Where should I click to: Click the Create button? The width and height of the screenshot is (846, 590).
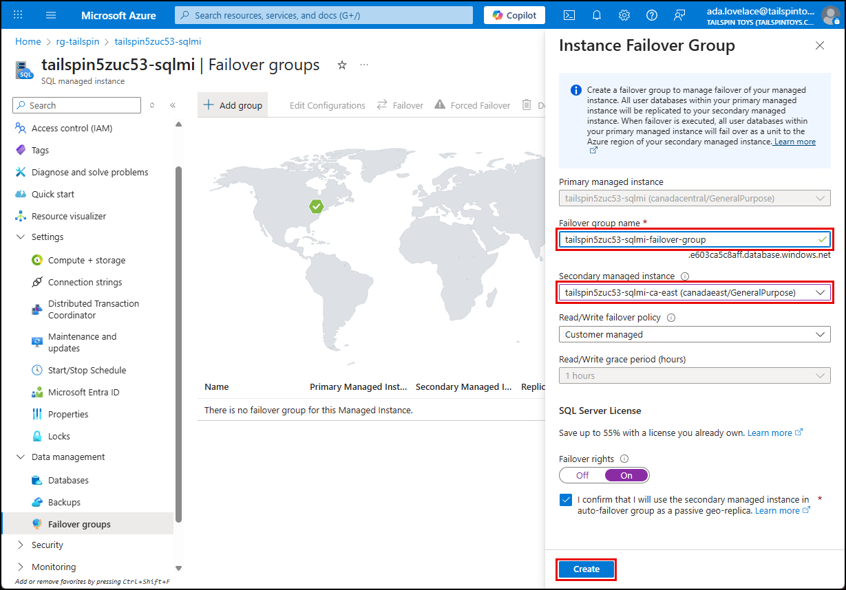click(x=586, y=569)
